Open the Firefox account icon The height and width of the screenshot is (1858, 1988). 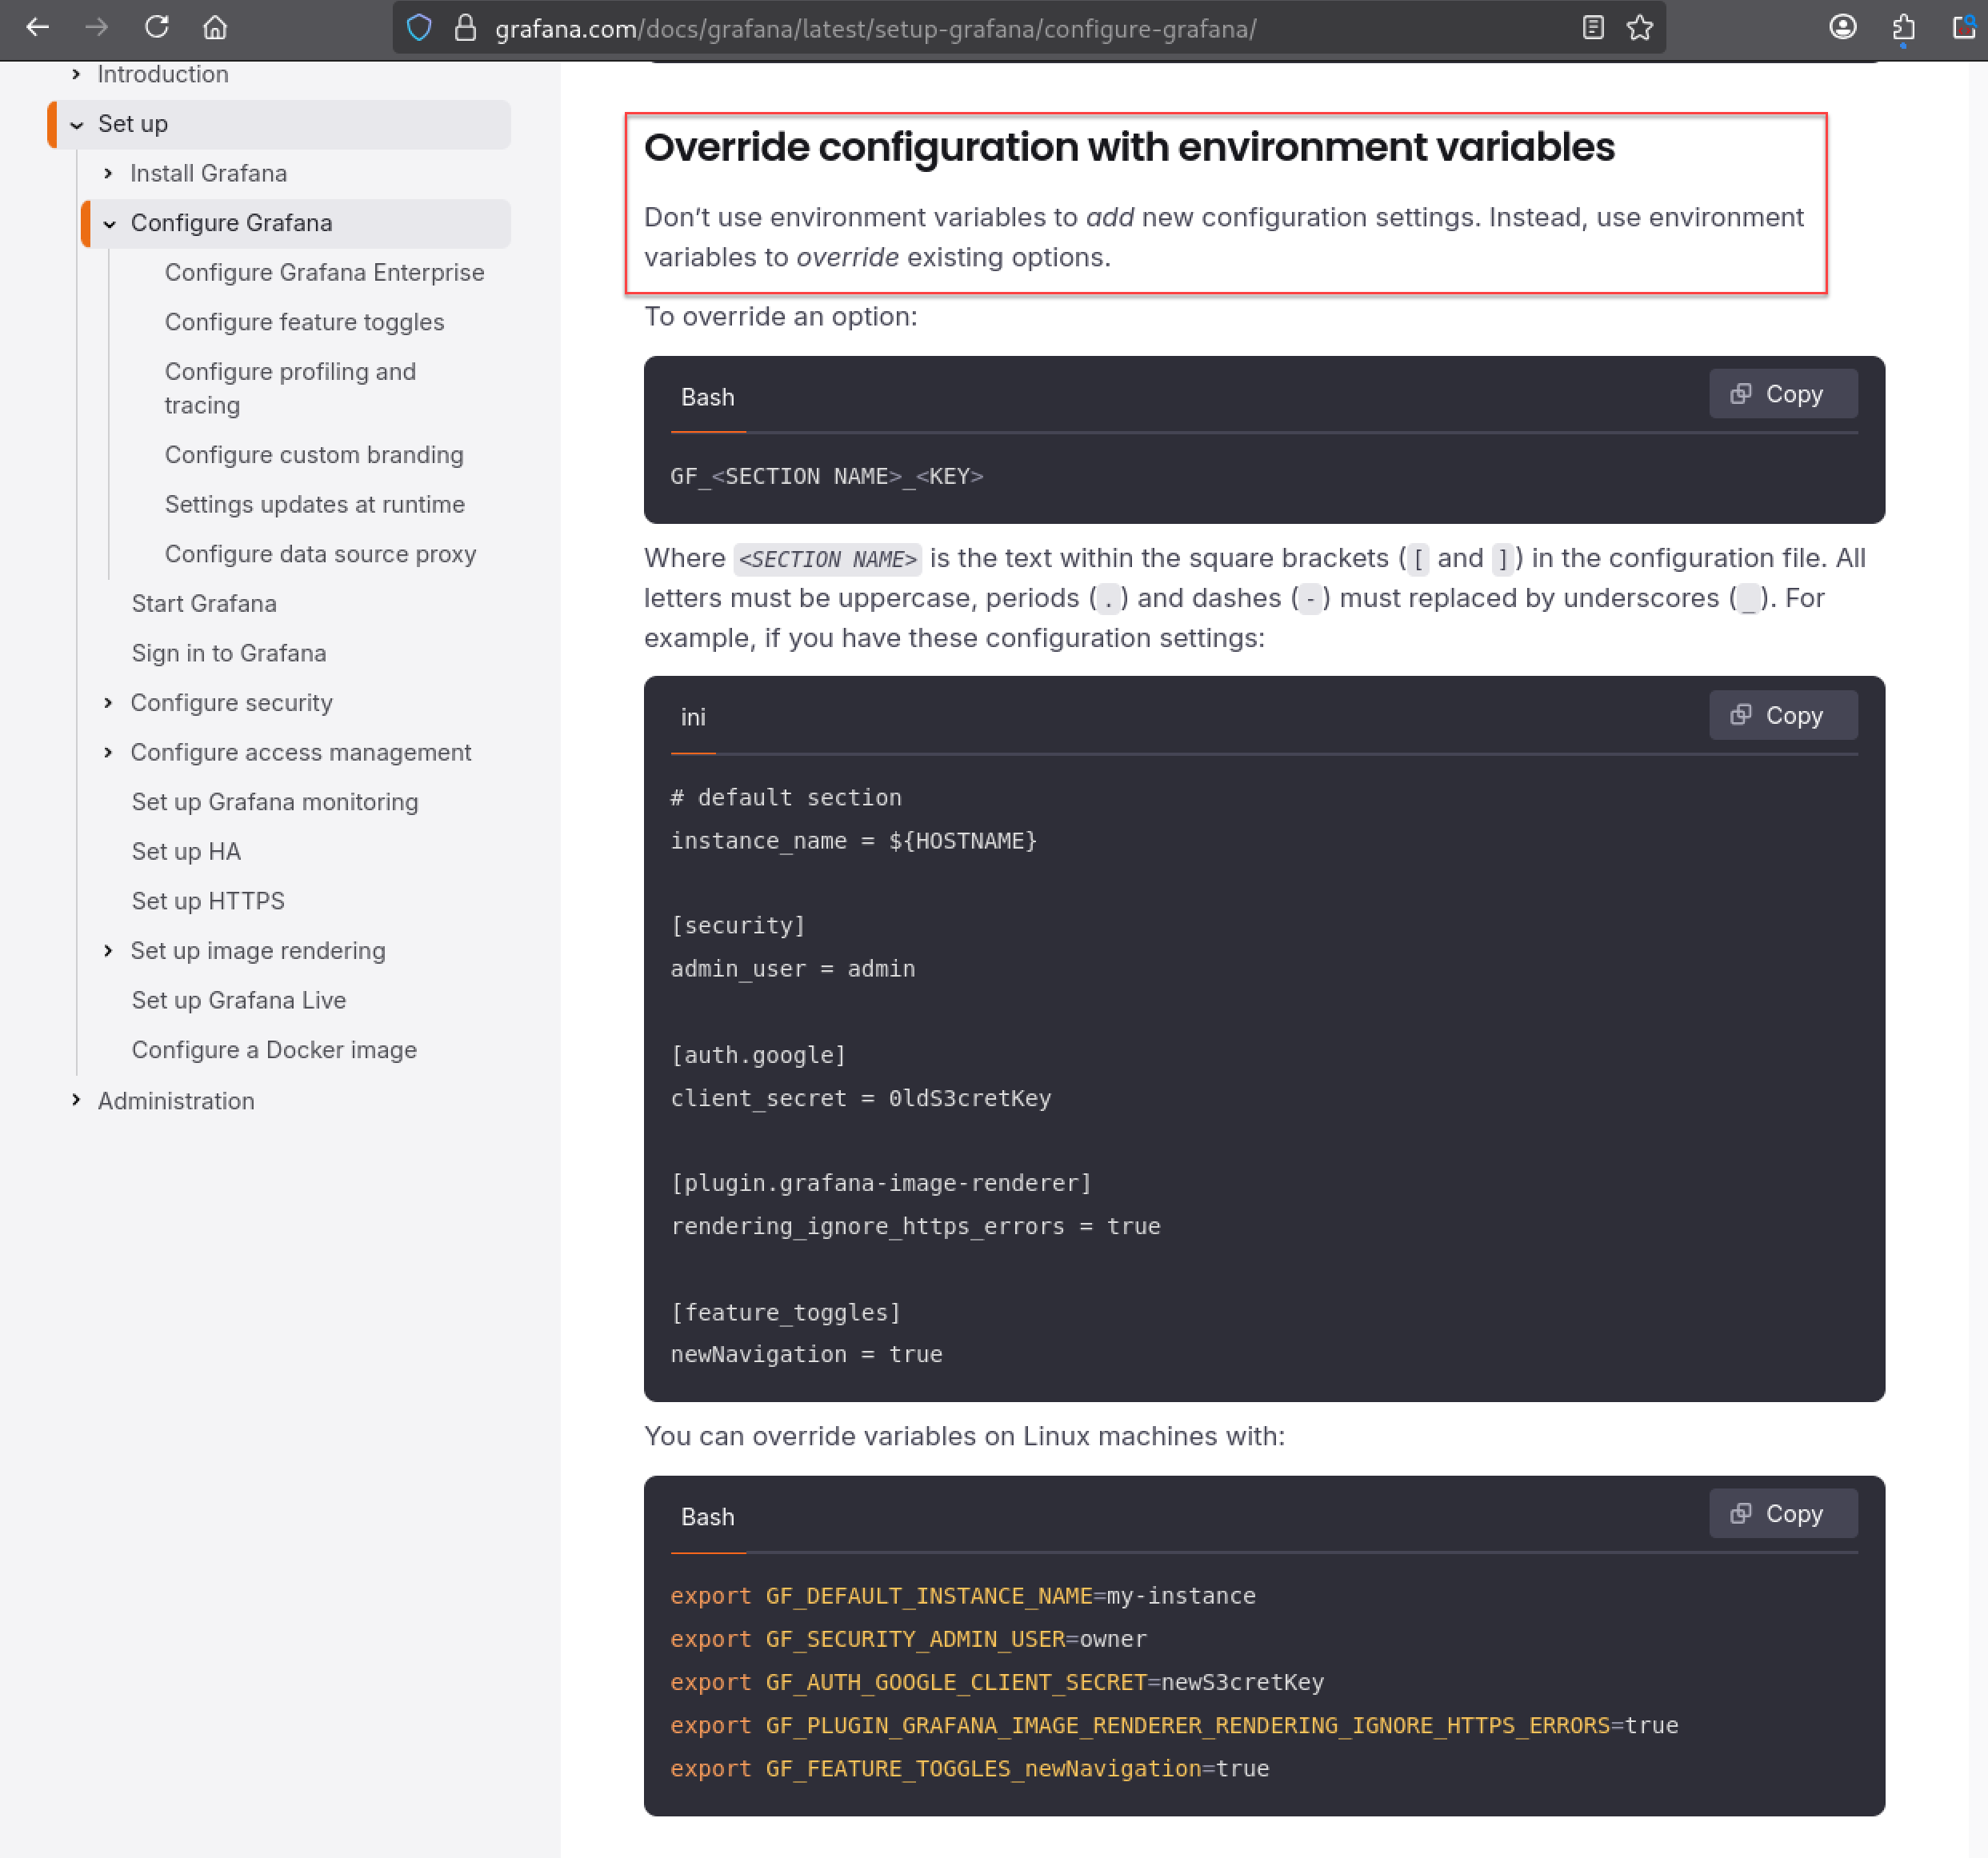[x=1843, y=27]
